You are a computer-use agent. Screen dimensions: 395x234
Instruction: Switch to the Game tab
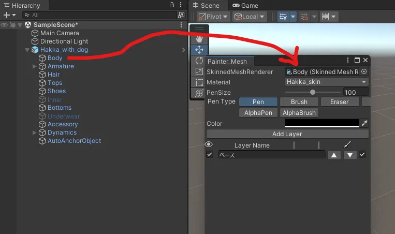(x=245, y=5)
